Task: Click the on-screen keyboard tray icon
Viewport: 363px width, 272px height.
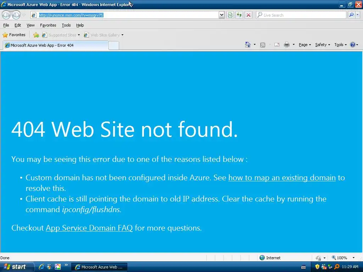Action: coord(303,267)
